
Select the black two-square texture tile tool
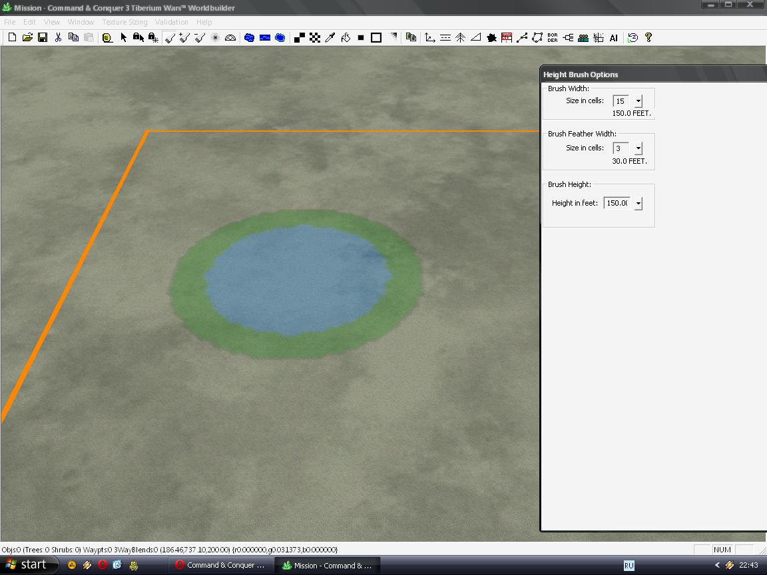click(x=300, y=38)
